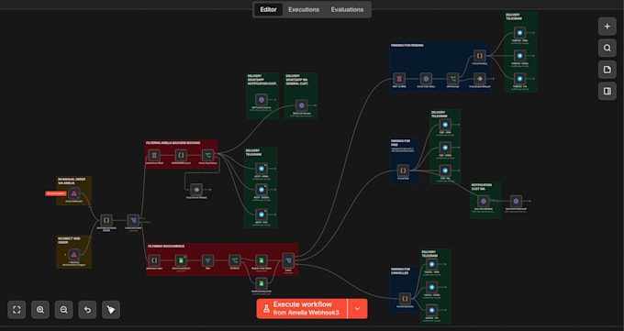
Task: Open the Evaluations tab
Action: tap(347, 9)
